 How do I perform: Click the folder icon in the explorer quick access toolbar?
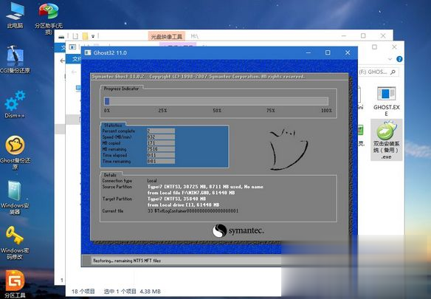click(85, 36)
